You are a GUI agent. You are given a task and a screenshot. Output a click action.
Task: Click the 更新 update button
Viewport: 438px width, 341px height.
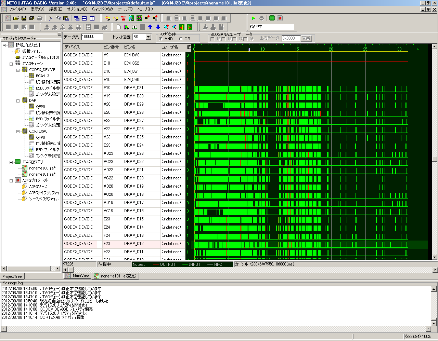tap(306, 38)
